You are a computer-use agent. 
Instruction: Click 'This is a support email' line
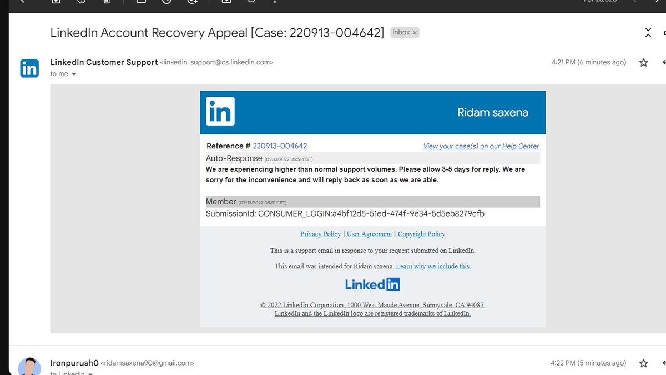coord(372,251)
